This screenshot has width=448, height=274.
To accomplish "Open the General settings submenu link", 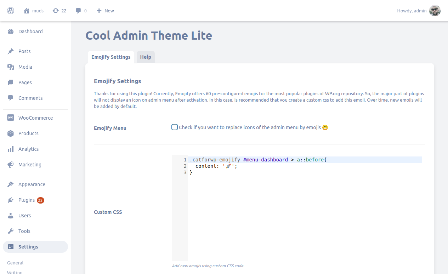I will 15,263.
